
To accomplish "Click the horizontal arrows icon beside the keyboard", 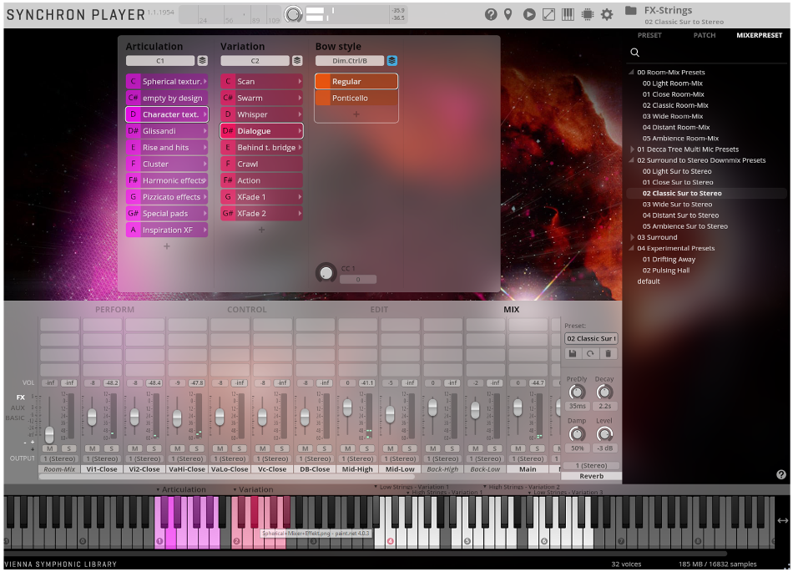I will point(783,520).
